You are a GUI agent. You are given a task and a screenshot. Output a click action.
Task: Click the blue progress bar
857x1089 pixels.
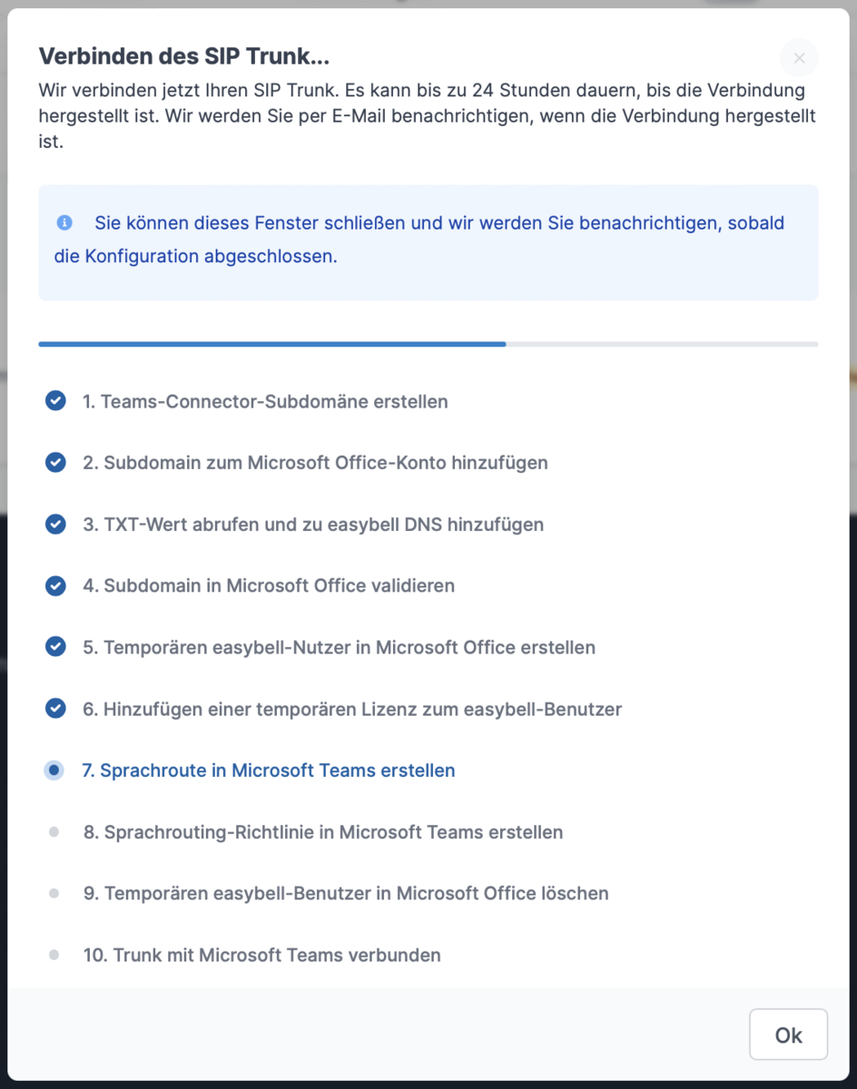(272, 345)
